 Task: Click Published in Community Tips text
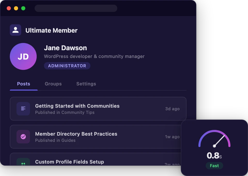(65, 112)
